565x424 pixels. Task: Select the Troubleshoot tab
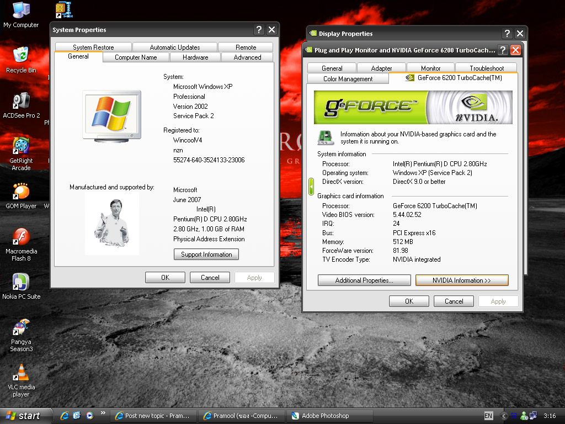coord(486,68)
